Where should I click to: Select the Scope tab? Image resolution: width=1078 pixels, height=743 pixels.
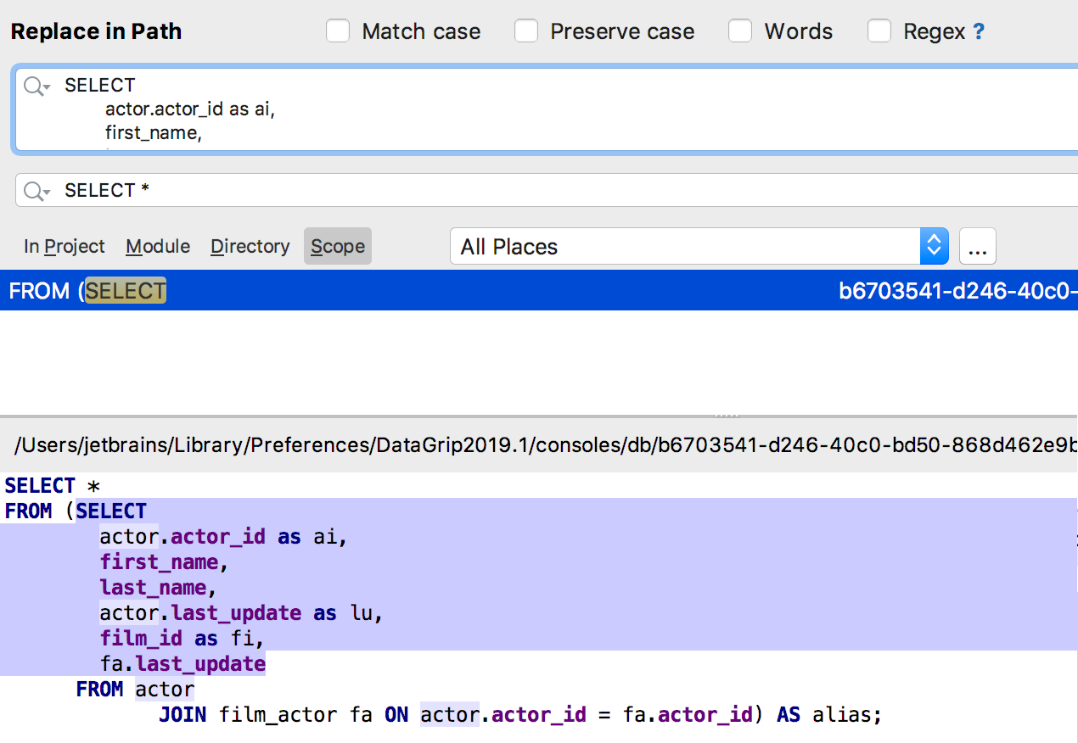[x=338, y=247]
